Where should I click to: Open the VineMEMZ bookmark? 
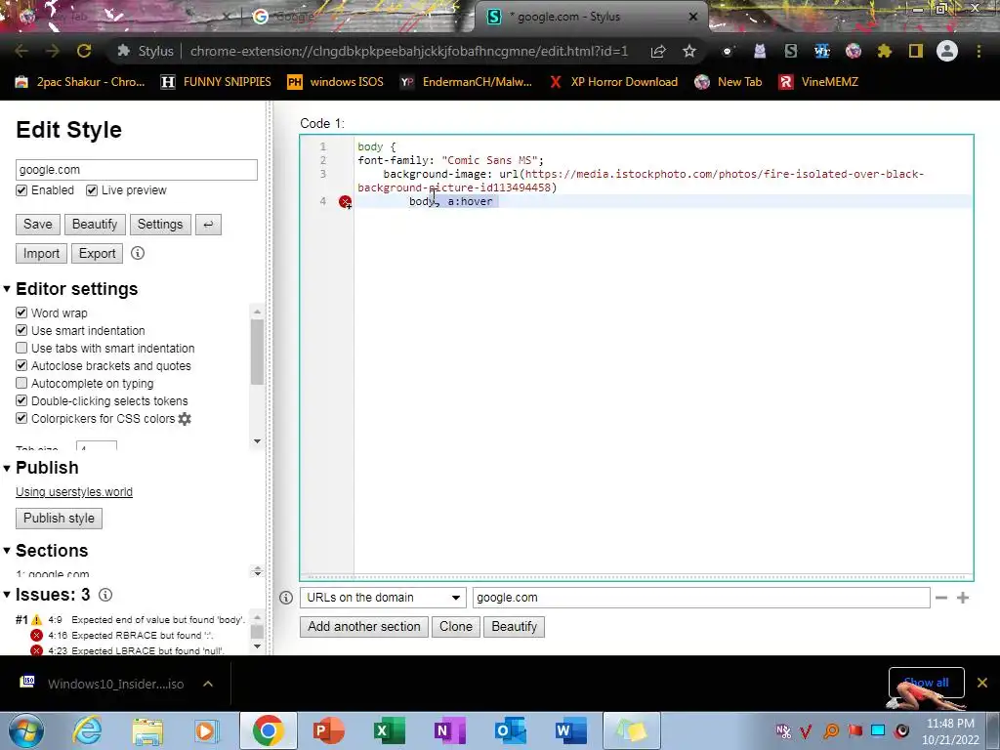(819, 82)
